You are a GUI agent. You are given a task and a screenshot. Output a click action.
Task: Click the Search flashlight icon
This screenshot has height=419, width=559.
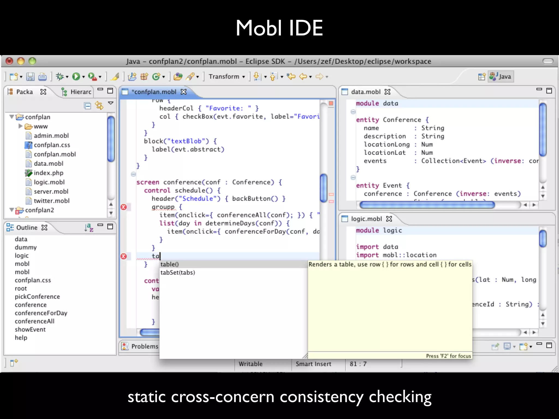(x=190, y=77)
